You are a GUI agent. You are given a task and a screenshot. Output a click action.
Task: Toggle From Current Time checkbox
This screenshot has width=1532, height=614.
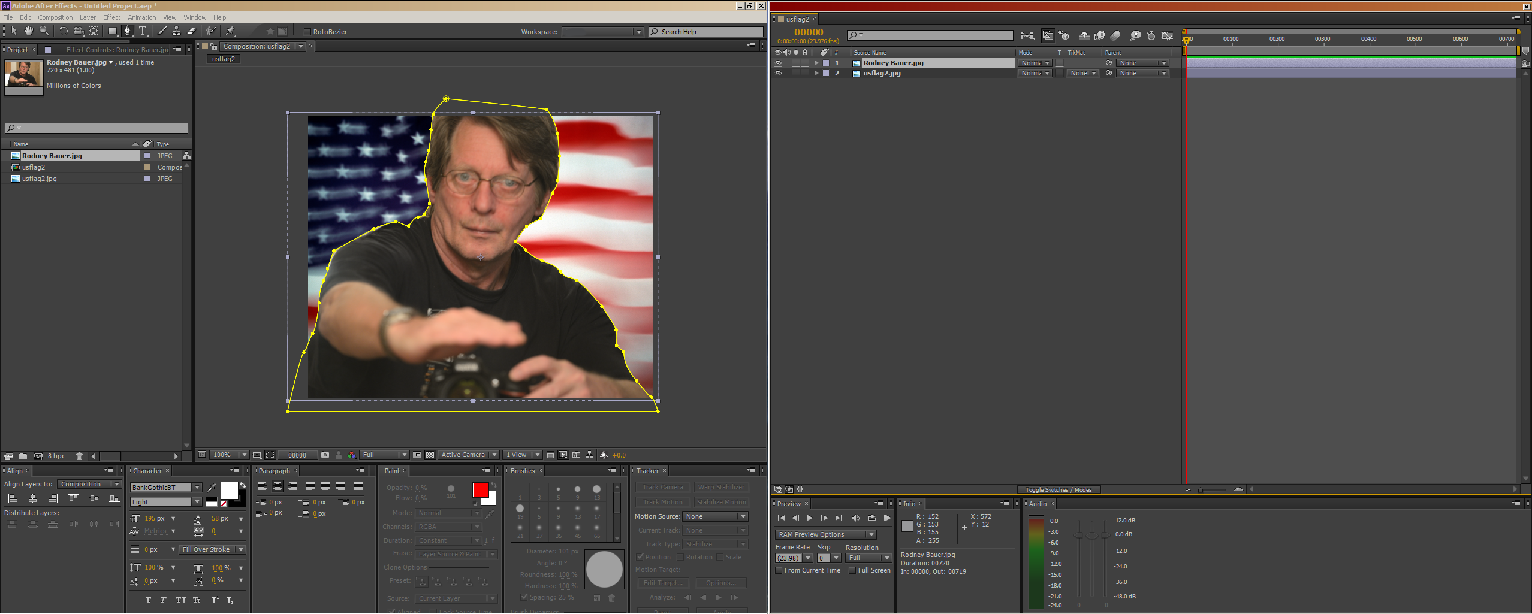tap(779, 570)
